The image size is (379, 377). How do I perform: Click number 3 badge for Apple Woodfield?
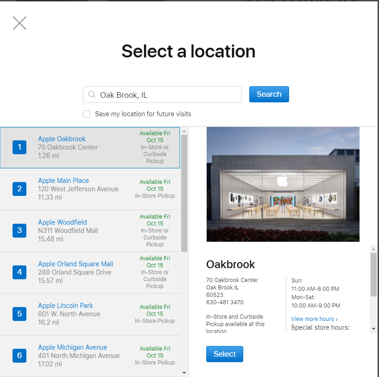19,230
